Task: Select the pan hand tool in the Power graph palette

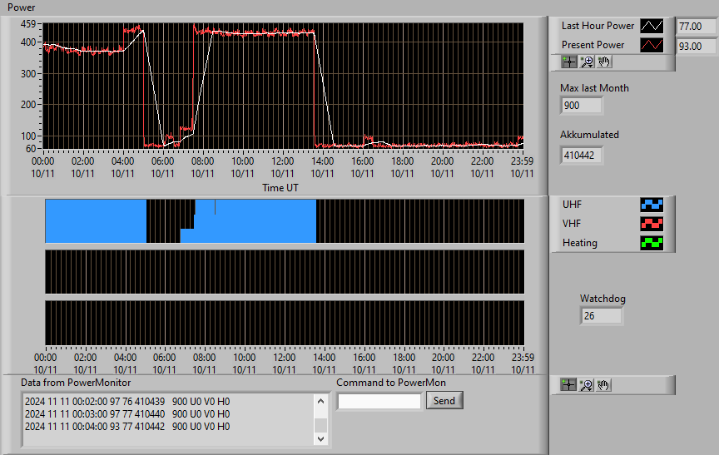Action: pos(604,62)
